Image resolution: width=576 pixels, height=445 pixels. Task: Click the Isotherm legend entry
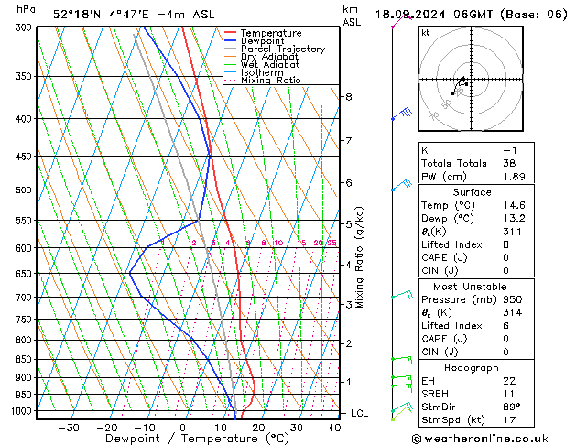(254, 72)
